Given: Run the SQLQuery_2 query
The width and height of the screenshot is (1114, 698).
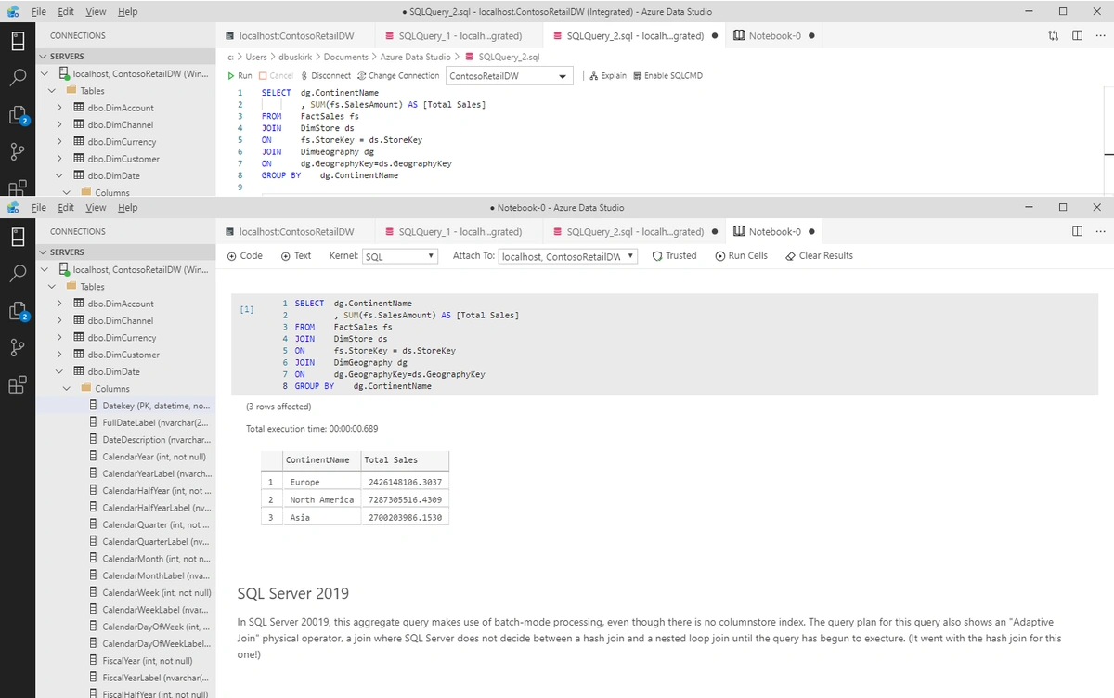Looking at the screenshot, I should pos(240,75).
